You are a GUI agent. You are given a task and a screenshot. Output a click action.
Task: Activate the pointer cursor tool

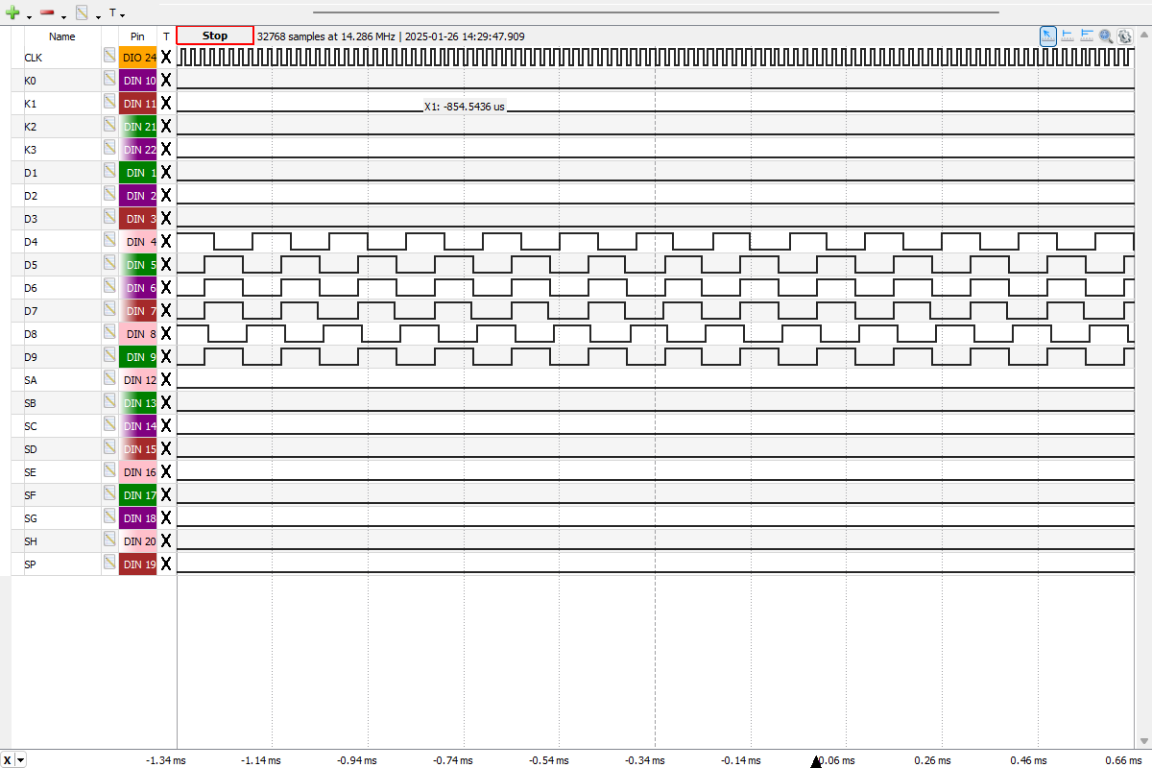pos(1048,36)
